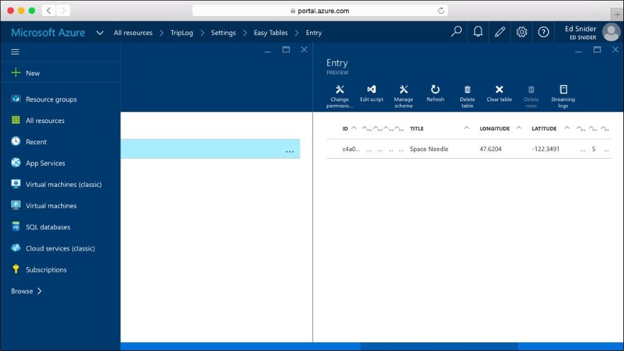Viewport: 624px width, 351px height.
Task: Click Delete table trash icon
Action: [x=467, y=90]
